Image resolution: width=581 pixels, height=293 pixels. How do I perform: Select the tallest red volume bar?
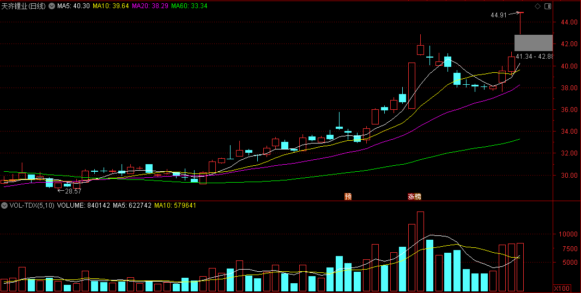[x=420, y=252]
